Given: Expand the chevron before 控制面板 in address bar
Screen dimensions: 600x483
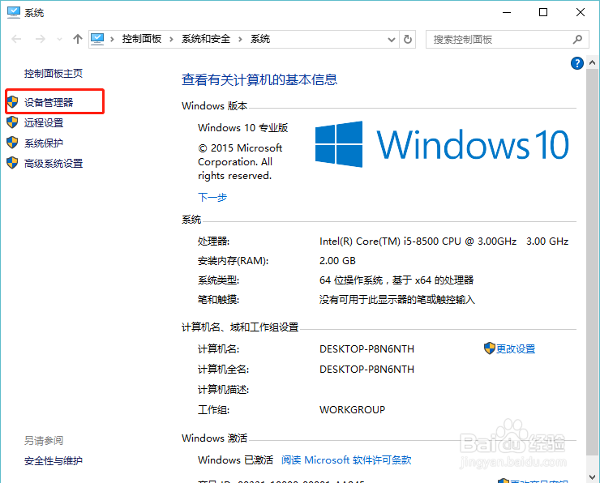Looking at the screenshot, I should (x=112, y=39).
